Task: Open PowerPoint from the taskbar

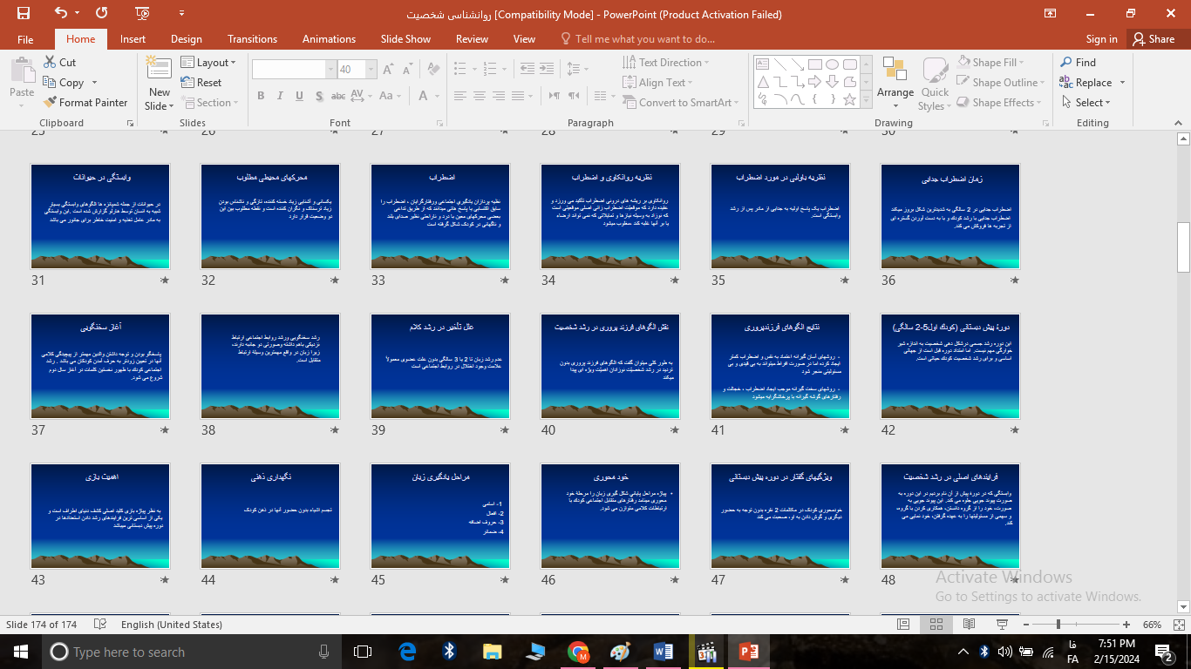Action: (x=748, y=652)
